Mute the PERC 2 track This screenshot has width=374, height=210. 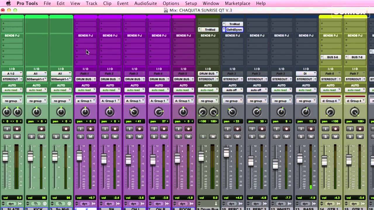[262, 136]
